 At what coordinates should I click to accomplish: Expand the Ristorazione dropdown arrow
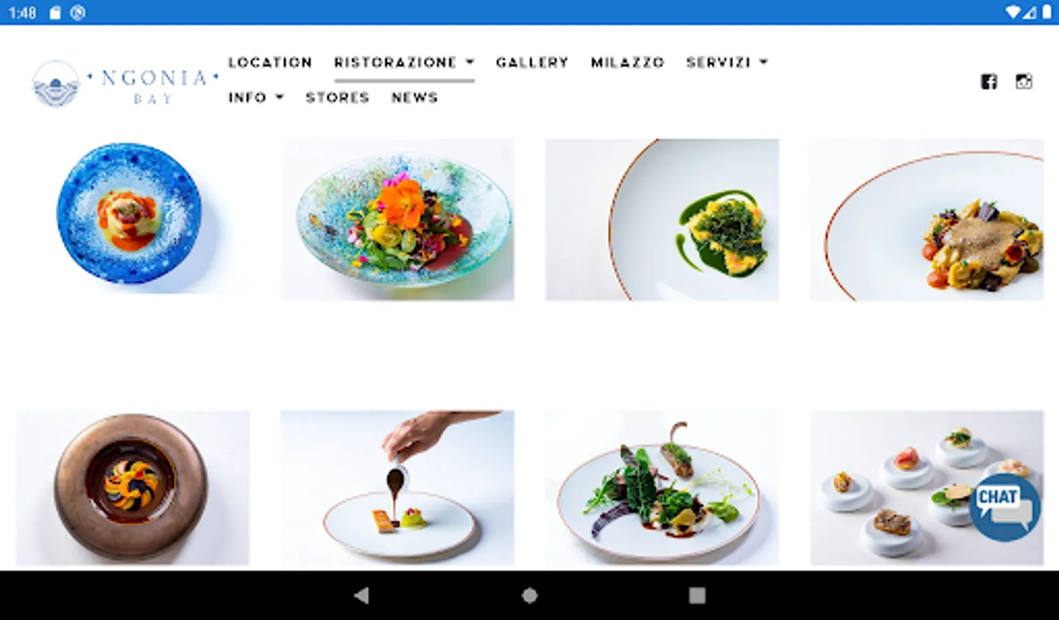[470, 62]
